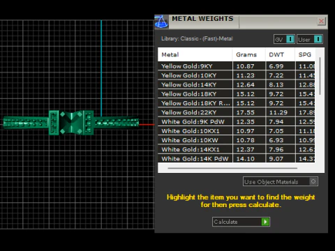Viewport: 335px width, 251px height.
Task: Click the 6.93 DWT value
Action: 276,140
